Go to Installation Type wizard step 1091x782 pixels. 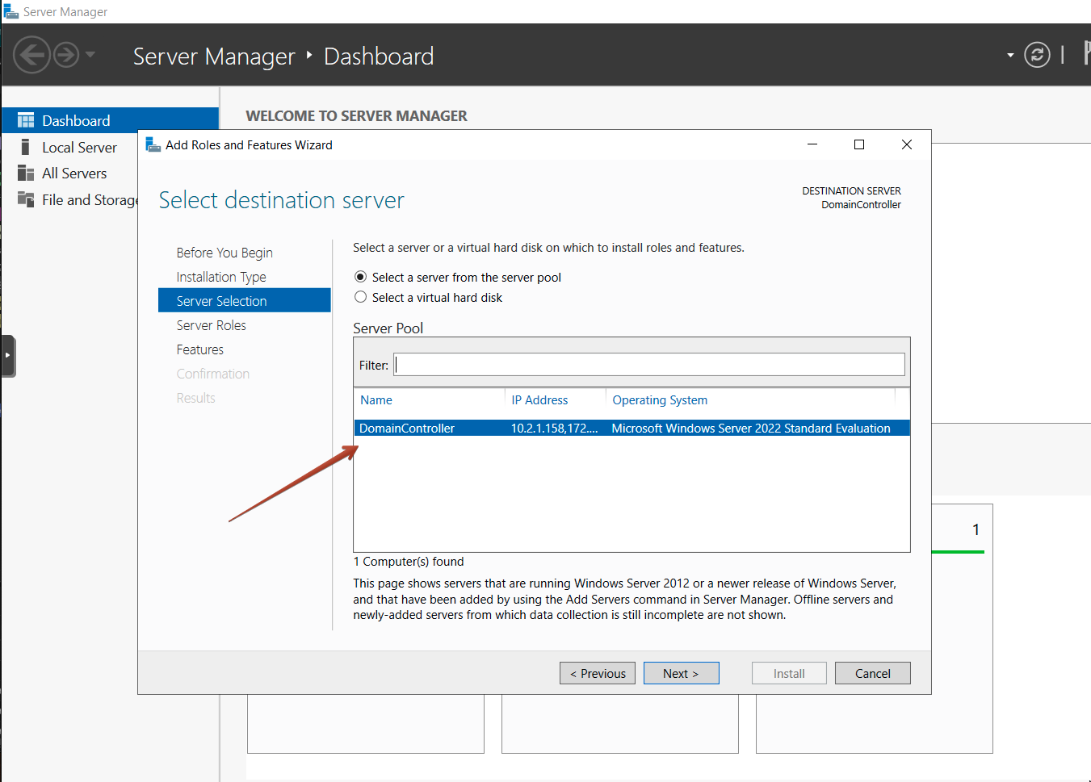coord(221,277)
